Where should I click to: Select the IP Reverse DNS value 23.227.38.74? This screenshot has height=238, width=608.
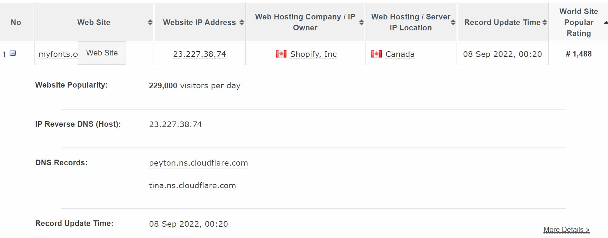pyautogui.click(x=176, y=124)
